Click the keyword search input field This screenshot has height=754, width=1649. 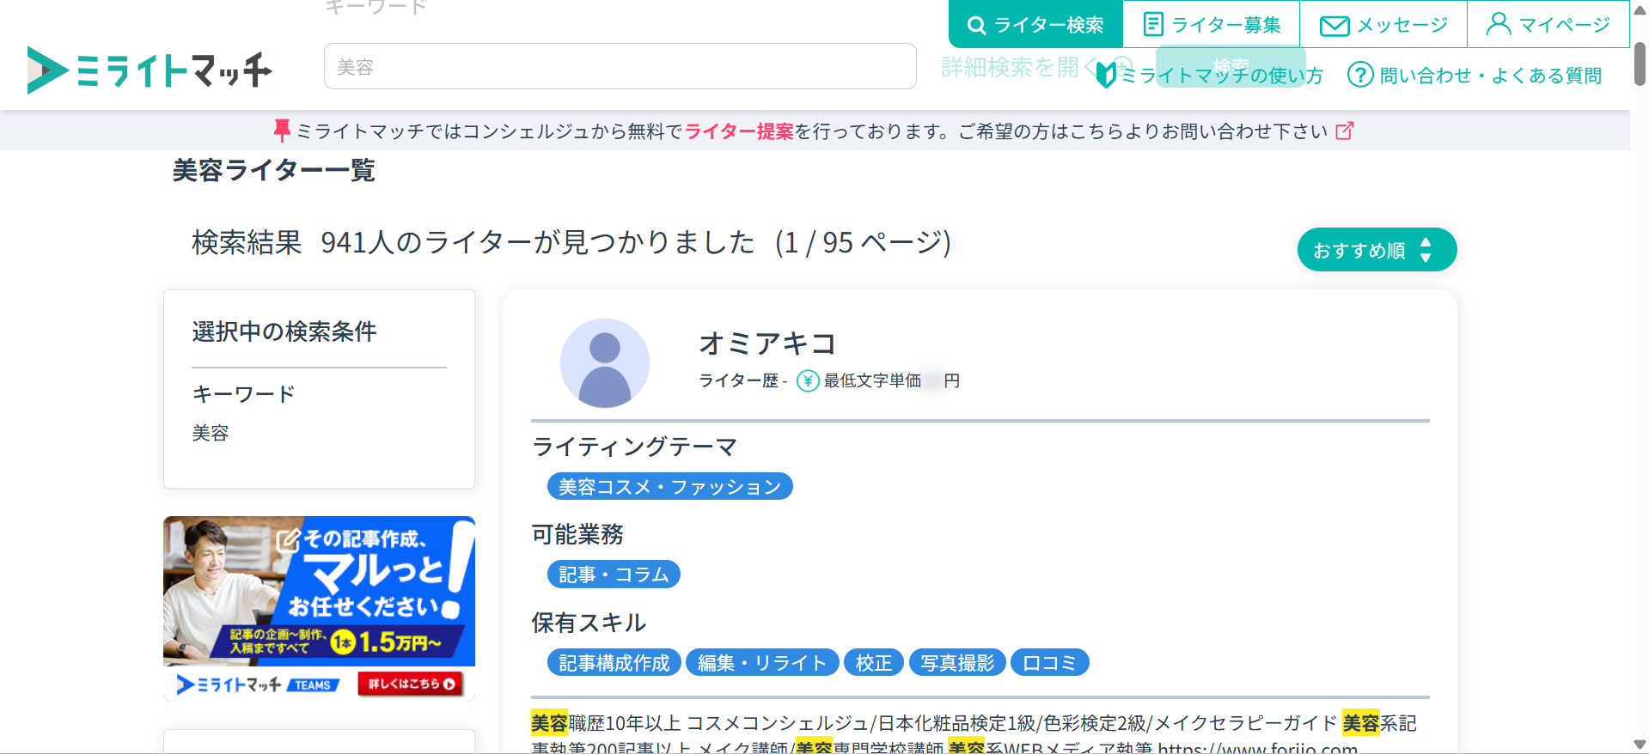pyautogui.click(x=620, y=66)
